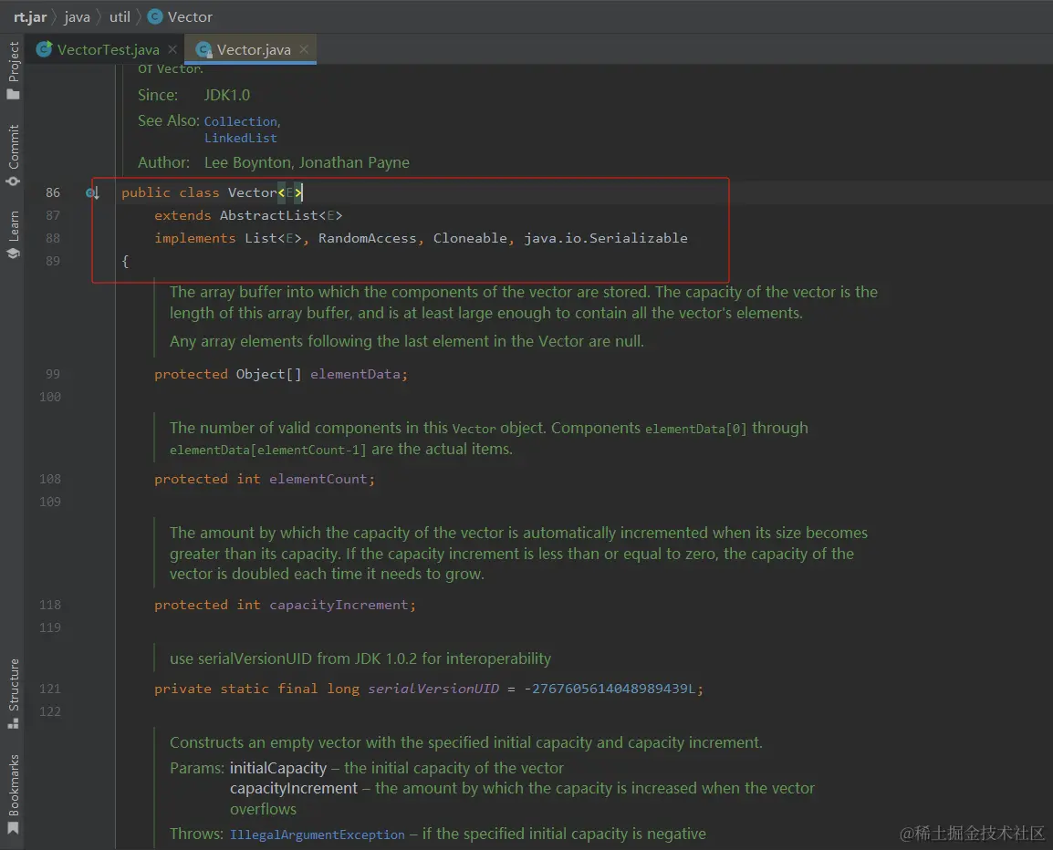1053x850 pixels.
Task: Open the LinkedList See Also link
Action: point(240,139)
